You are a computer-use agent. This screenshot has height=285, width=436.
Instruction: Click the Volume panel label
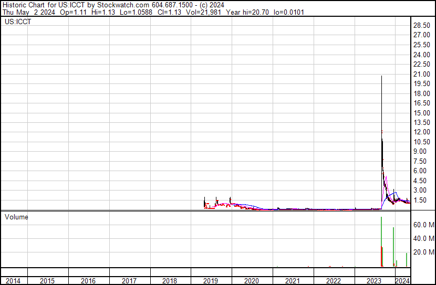16,217
